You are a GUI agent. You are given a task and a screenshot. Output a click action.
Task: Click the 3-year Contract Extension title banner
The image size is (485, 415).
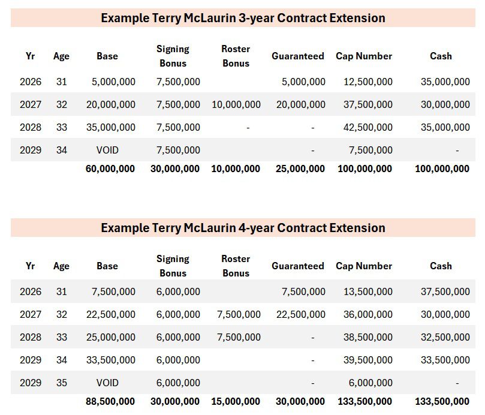click(243, 18)
